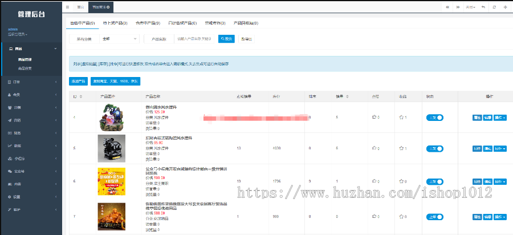Click the fullscreen icon at top right
Image resolution: width=513 pixels, height=235 pixels.
[505, 7]
